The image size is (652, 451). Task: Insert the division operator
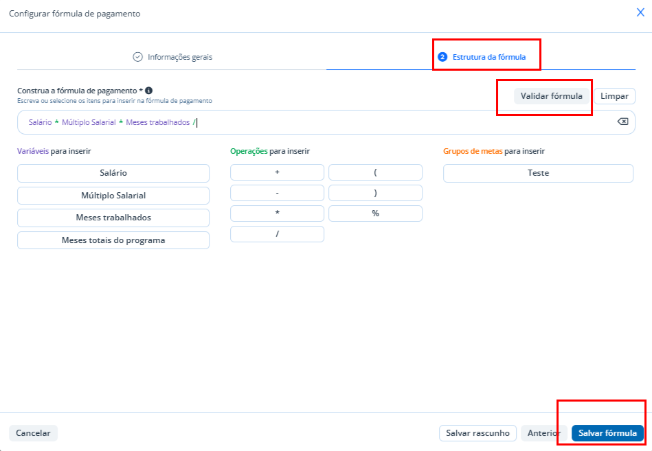tap(277, 234)
